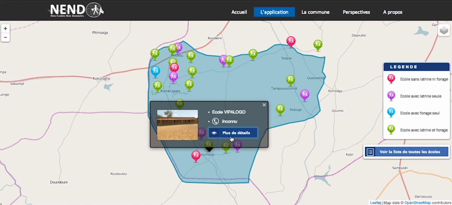Viewport: 452px width, 205px height.
Task: Select the purple marker near Gueswende
Action: click(305, 94)
